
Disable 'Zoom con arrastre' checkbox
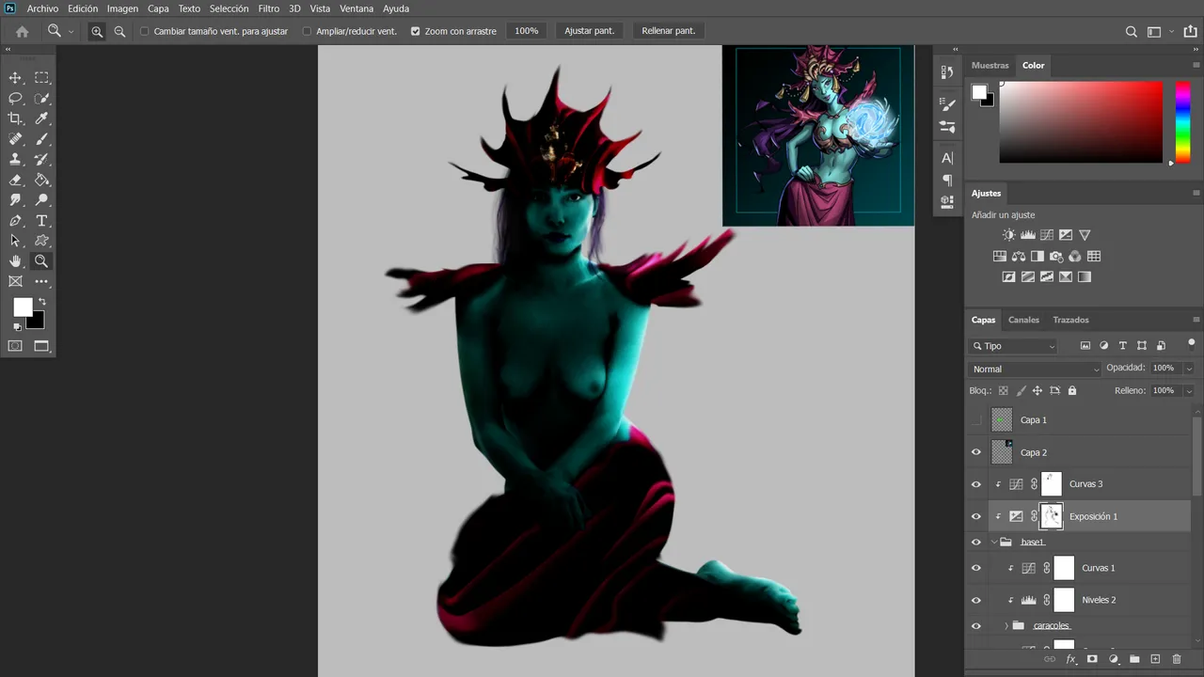[x=415, y=31]
